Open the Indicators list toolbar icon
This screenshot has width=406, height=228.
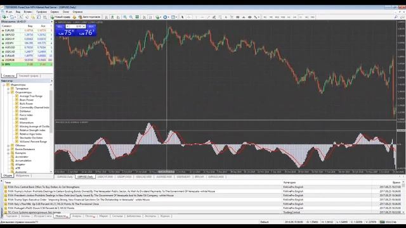tap(158, 17)
